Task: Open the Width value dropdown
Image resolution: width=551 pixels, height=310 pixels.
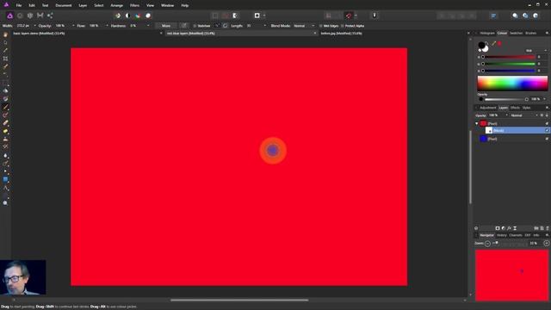Action: tap(34, 26)
